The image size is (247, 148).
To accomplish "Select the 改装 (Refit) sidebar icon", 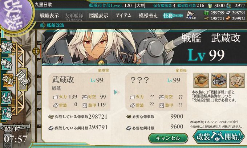I will 8,81.
